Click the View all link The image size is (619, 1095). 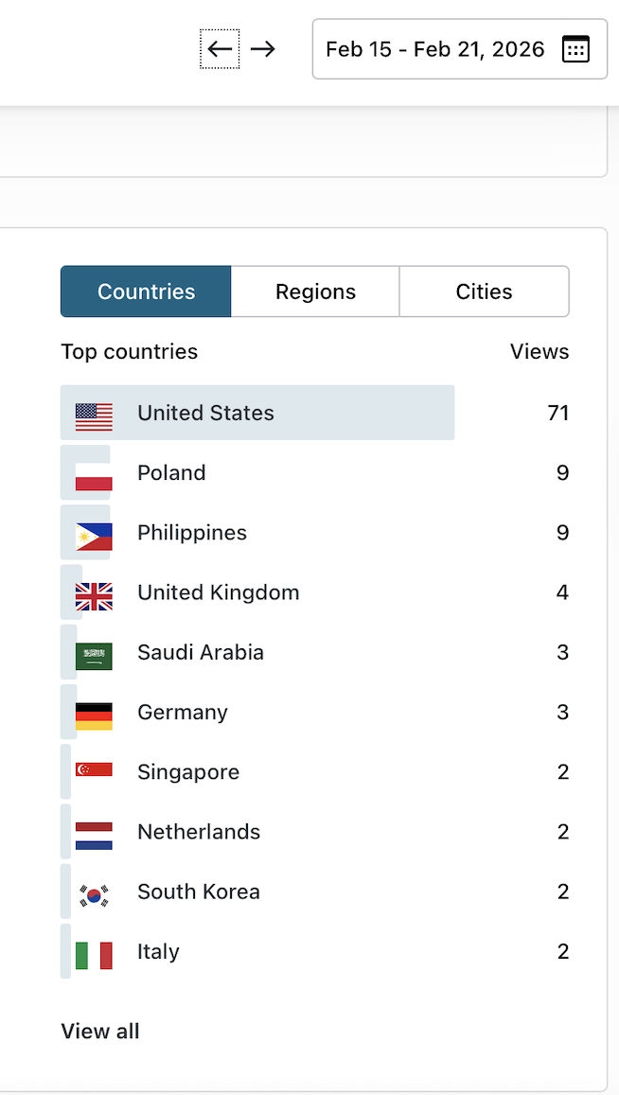[x=100, y=1032]
